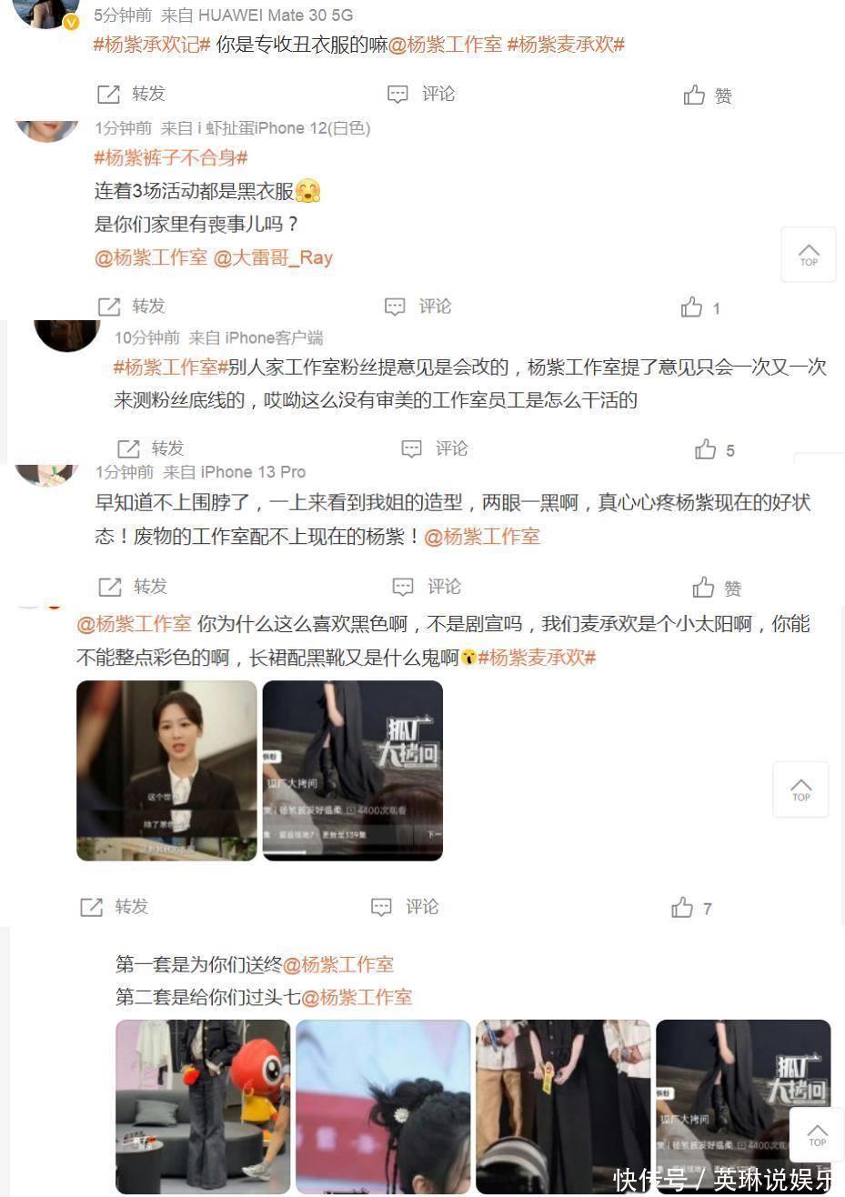Screen dimensions: 845x1197
Task: Open hashtag #杨紫裤子不合身#
Action: pyautogui.click(x=171, y=158)
